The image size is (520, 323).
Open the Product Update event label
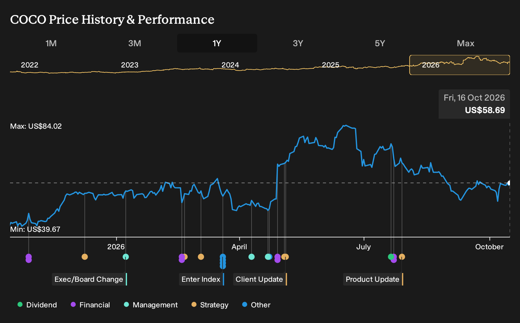[373, 279]
